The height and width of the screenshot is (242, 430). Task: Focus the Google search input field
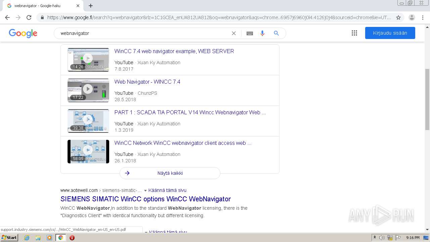143,33
